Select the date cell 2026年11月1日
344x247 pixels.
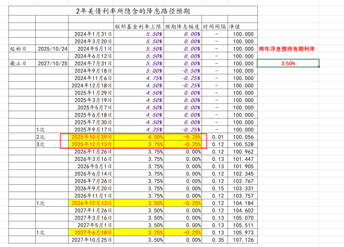91,195
